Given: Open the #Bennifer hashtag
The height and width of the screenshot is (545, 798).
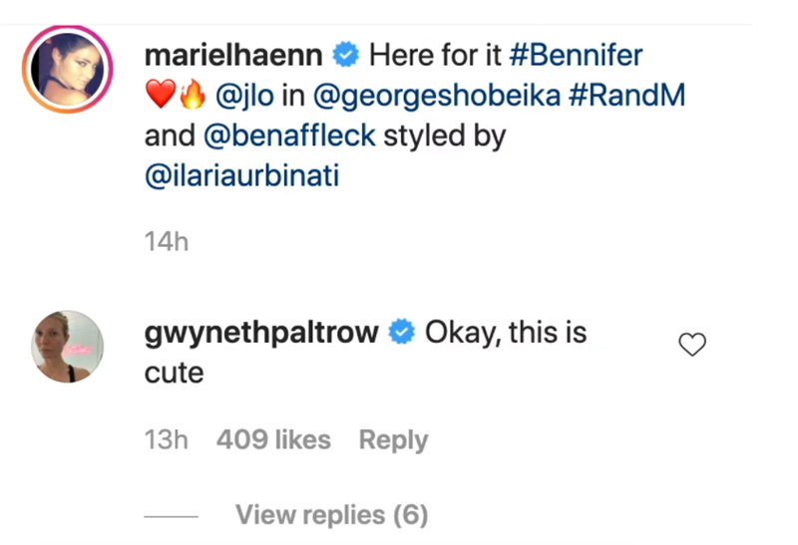Looking at the screenshot, I should click(578, 56).
